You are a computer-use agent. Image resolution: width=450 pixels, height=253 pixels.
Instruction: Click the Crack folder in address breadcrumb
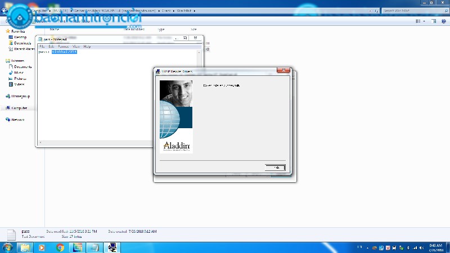coord(166,11)
